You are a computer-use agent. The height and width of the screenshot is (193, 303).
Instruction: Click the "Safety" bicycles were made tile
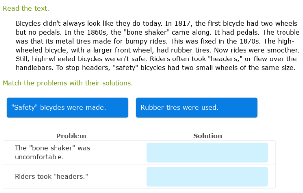click(x=67, y=108)
